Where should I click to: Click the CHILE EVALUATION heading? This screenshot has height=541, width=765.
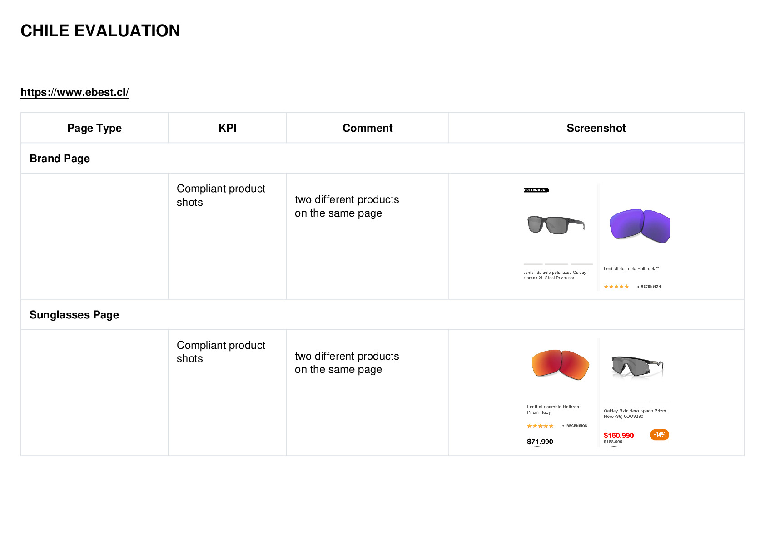[x=100, y=31]
